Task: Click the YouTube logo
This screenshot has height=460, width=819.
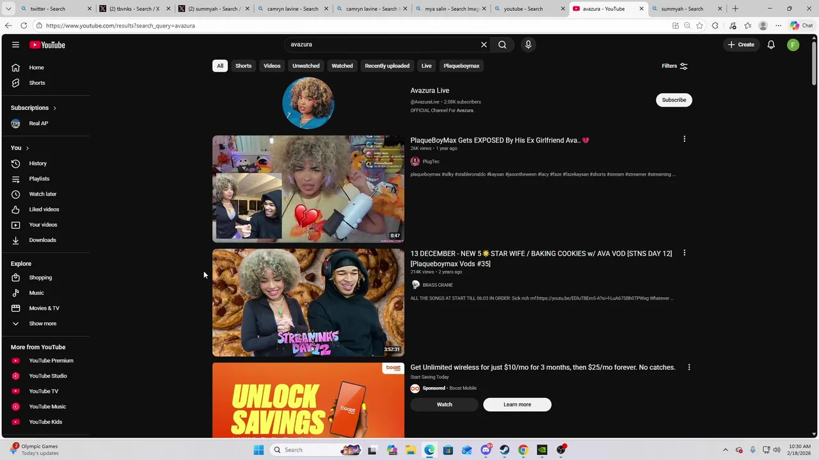Action: (47, 45)
